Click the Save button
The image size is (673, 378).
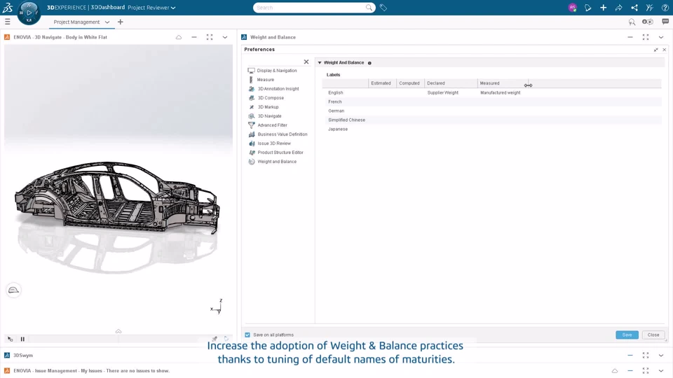pyautogui.click(x=627, y=335)
